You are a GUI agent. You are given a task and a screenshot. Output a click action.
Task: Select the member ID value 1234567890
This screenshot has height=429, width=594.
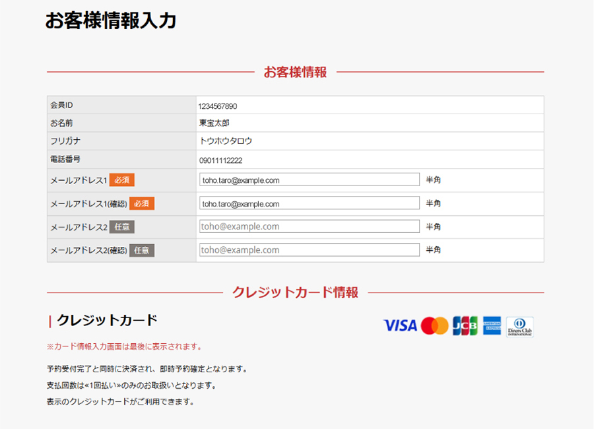click(217, 106)
